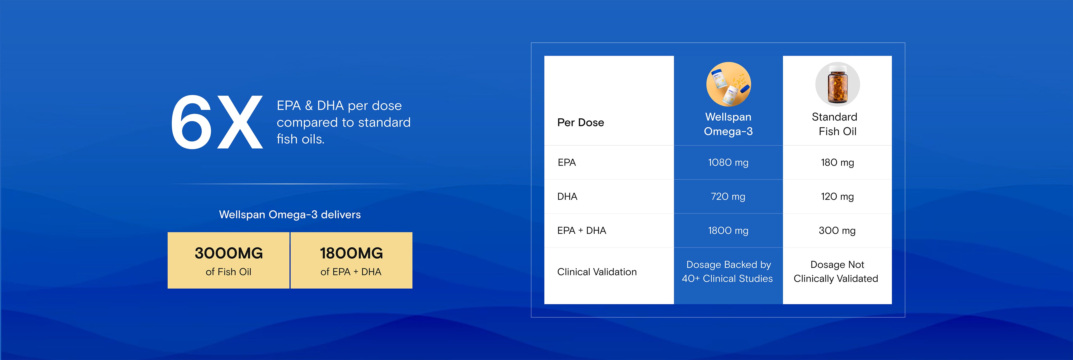
Task: Select the EPA row label
Action: click(x=566, y=162)
